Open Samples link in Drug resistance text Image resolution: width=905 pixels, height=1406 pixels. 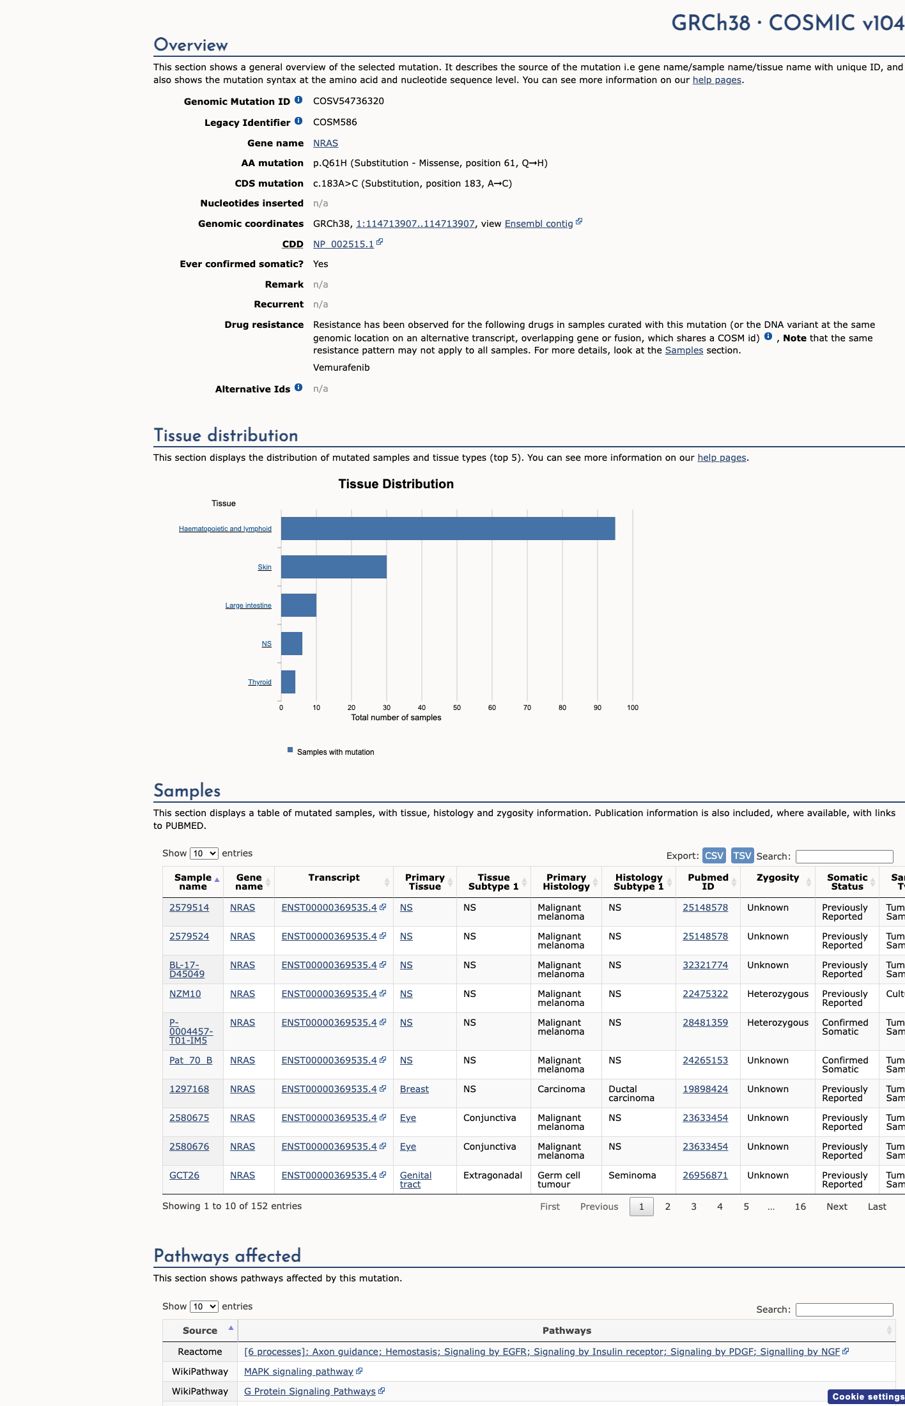(684, 350)
